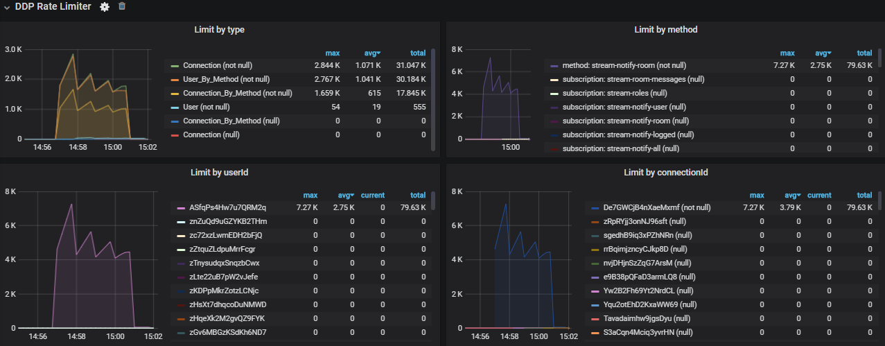The image size is (885, 346).
Task: Open the Limit by type panel title
Action: [x=219, y=30]
